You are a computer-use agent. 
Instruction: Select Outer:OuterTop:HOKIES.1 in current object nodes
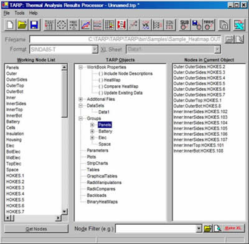tap(197, 100)
